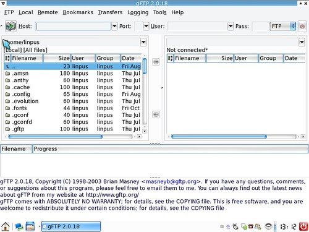
Task: Open the User dropdown arrow
Action: [231, 26]
